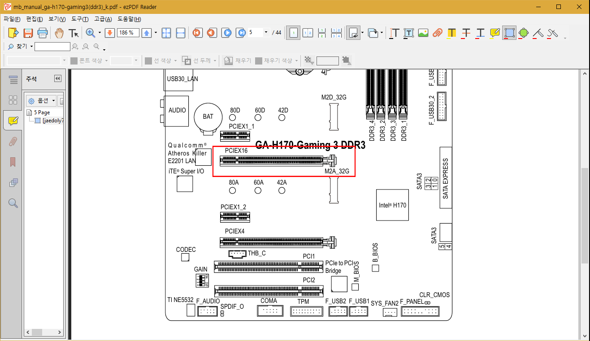Screen dimensions: 590x341
Task: Click the blue zoom-in arrow button
Action: pos(147,33)
